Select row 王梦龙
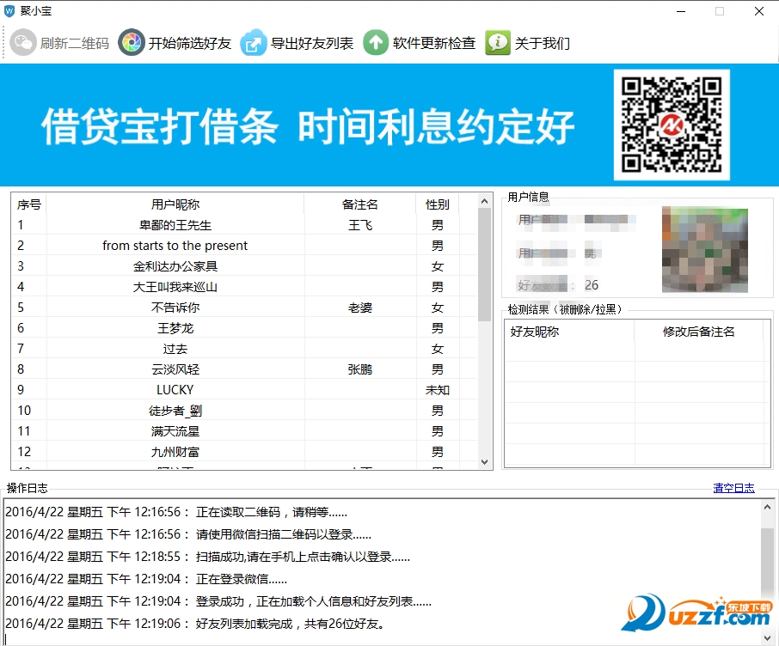Image resolution: width=779 pixels, height=646 pixels. tap(244, 327)
